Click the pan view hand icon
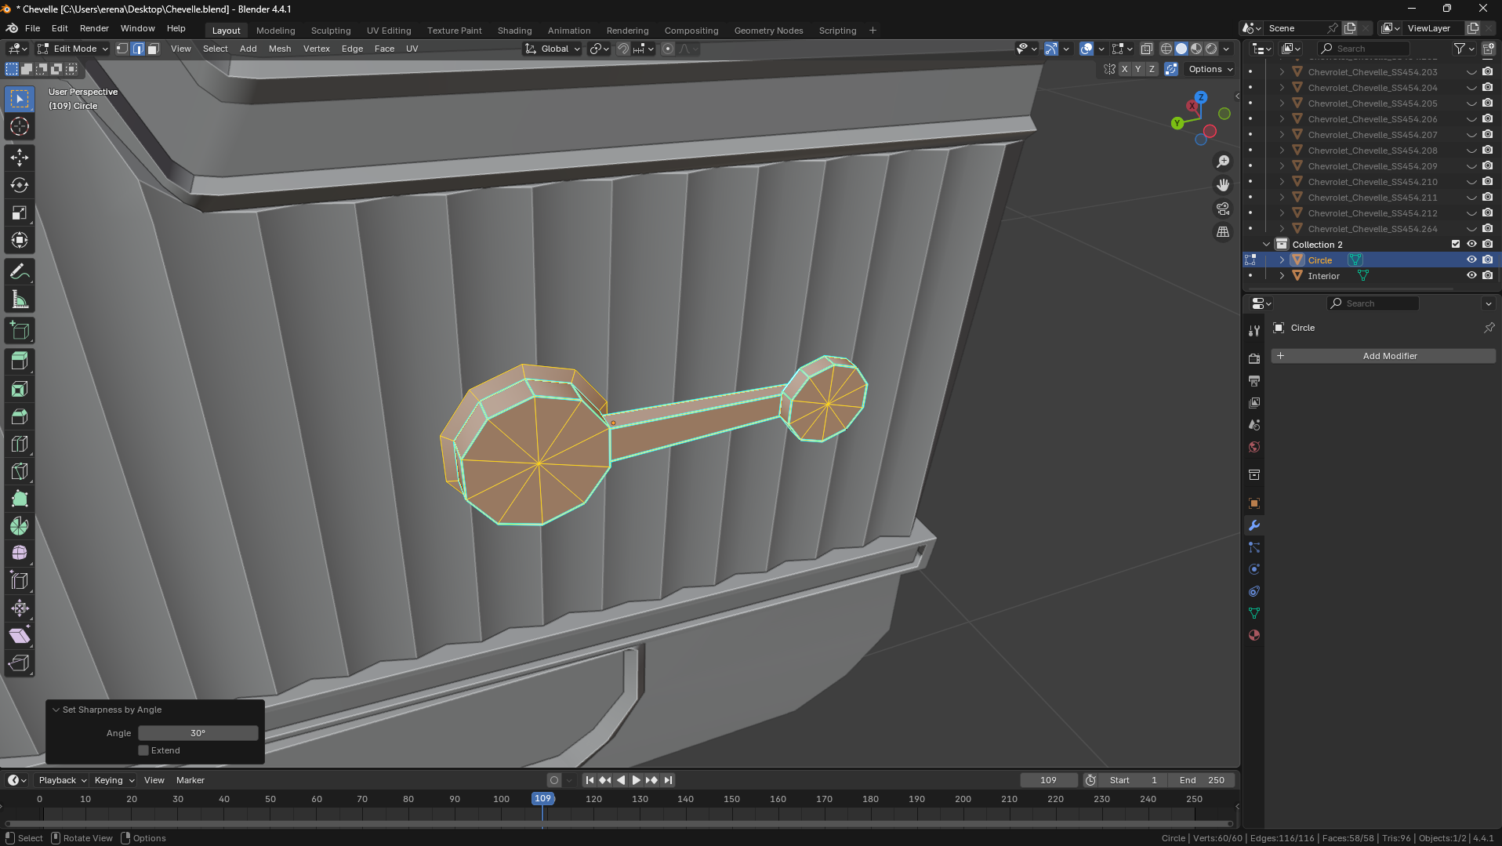 pyautogui.click(x=1223, y=185)
